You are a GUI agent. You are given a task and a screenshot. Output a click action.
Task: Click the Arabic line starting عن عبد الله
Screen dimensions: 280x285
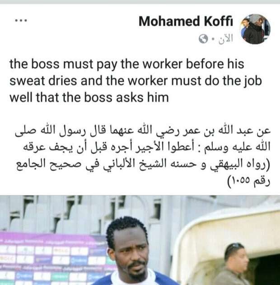click(x=143, y=131)
